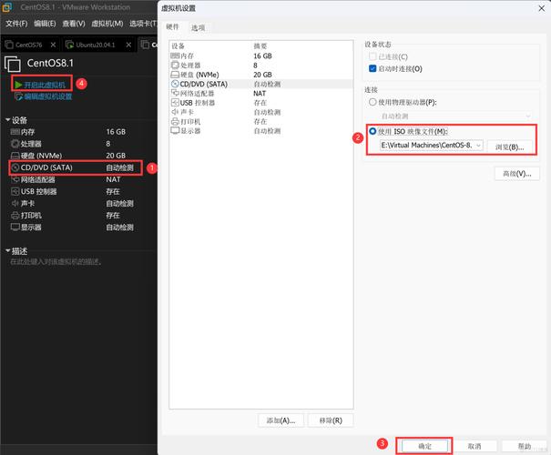The height and width of the screenshot is (455, 551).
Task: Click the sound card icon in left panel
Action: (15, 204)
